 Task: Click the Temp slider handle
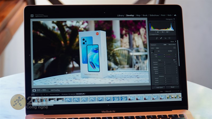(164, 55)
